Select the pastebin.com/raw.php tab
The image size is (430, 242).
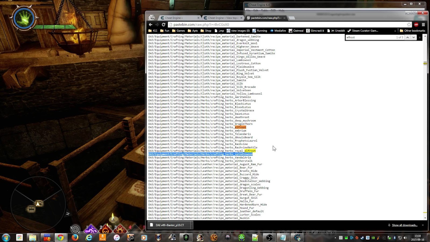(266, 18)
